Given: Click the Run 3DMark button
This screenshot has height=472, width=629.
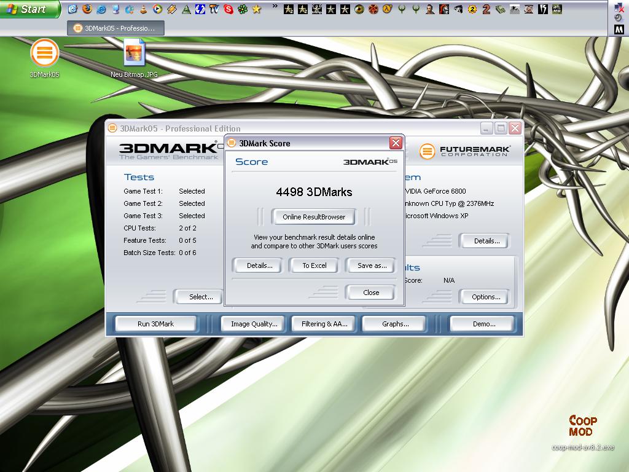Looking at the screenshot, I should [155, 324].
